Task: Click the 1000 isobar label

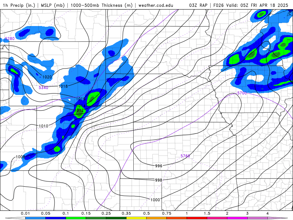Action: [155, 200]
